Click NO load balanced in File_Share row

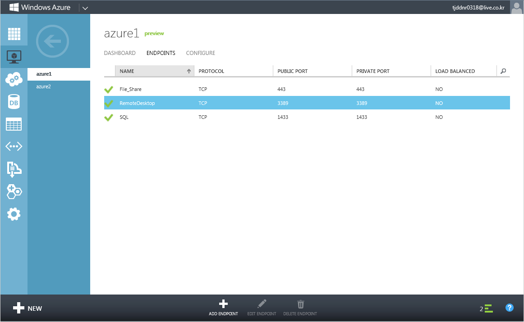tap(439, 89)
